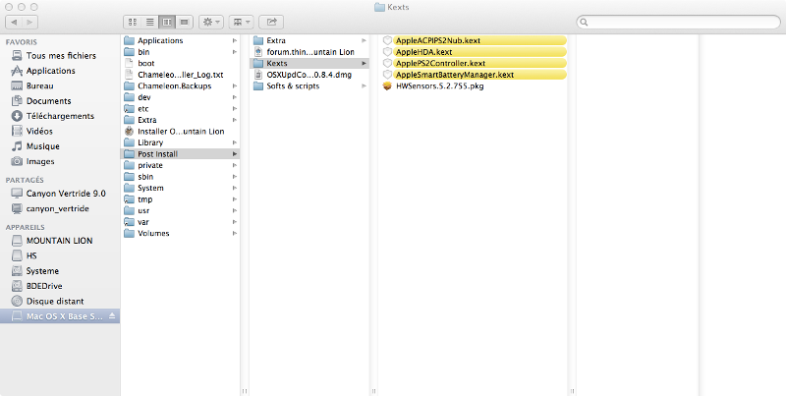Click the Back navigation arrow
Image resolution: width=786 pixels, height=396 pixels.
(14, 22)
